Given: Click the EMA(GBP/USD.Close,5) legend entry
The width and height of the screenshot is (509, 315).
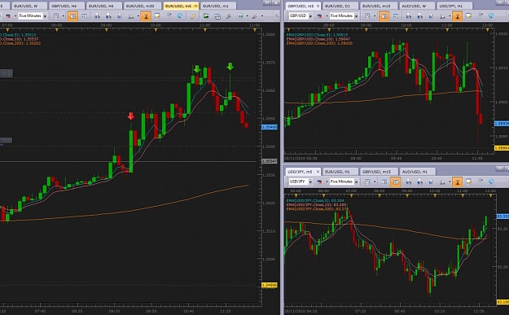Looking at the screenshot, I should point(317,35).
